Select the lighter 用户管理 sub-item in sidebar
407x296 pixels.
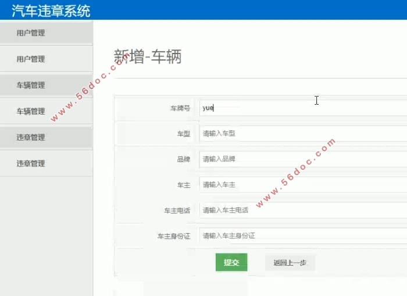pos(47,59)
